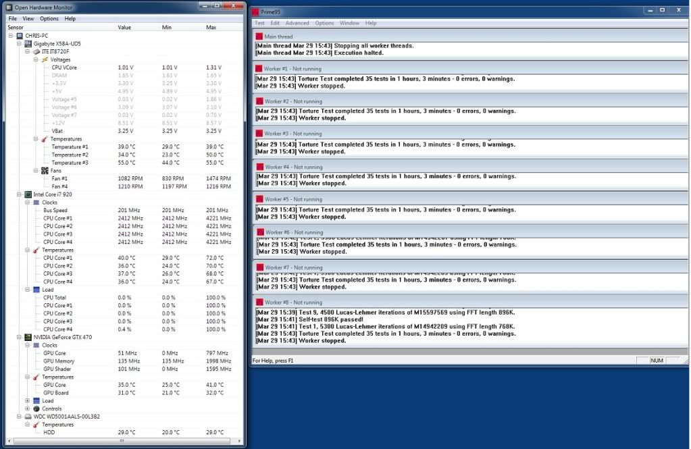Click the Fans icon in the sensor tree
This screenshot has width=691, height=449.
(x=45, y=171)
